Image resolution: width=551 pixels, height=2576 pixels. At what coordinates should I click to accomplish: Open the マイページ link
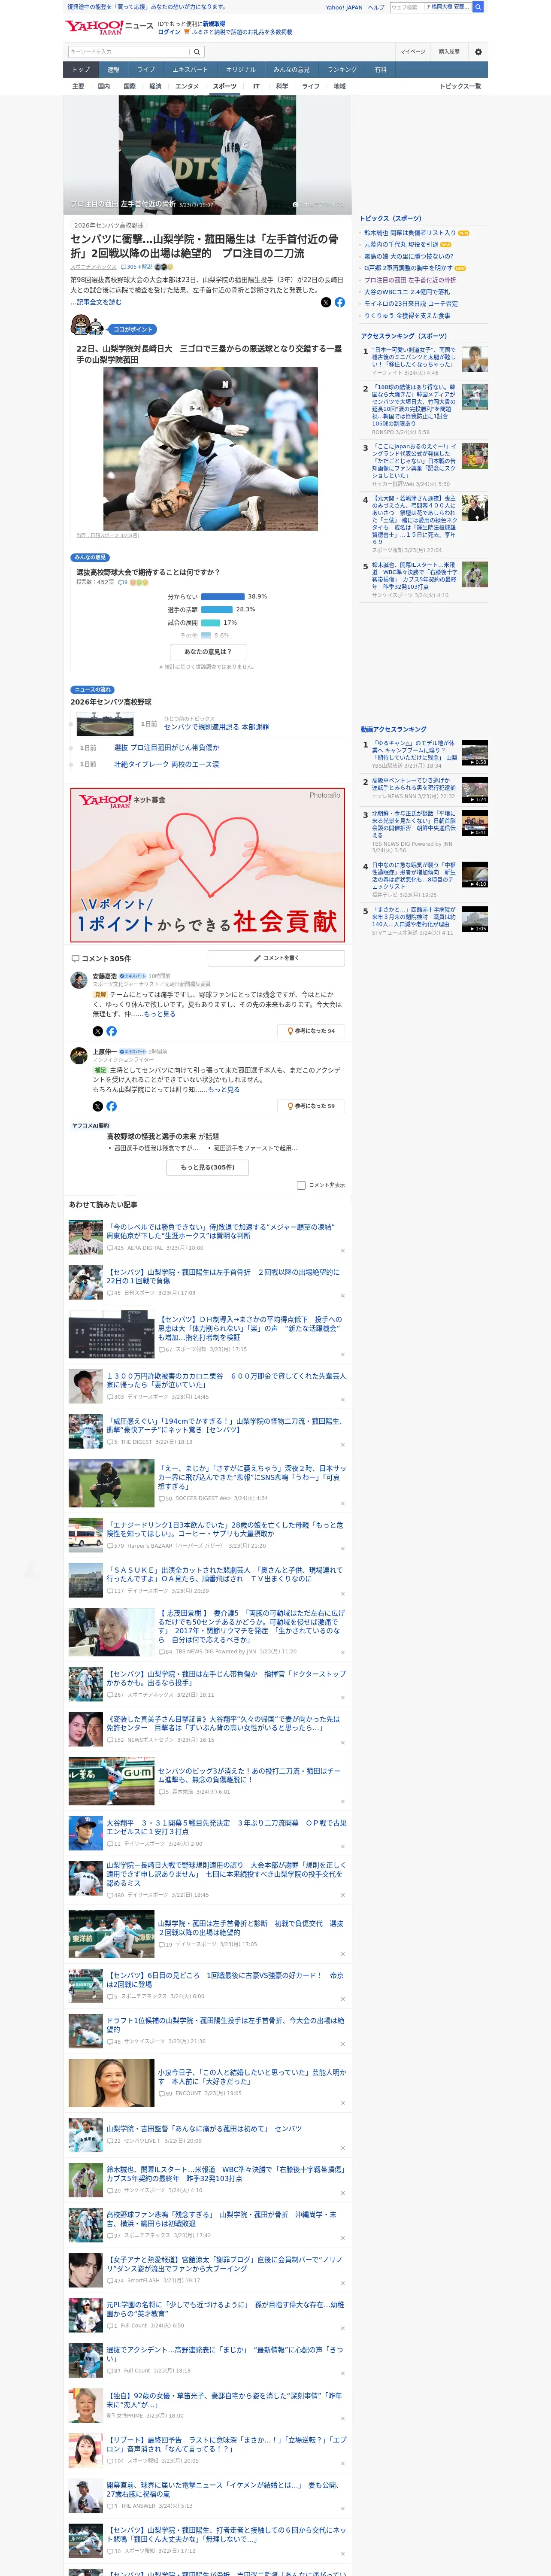(x=413, y=52)
